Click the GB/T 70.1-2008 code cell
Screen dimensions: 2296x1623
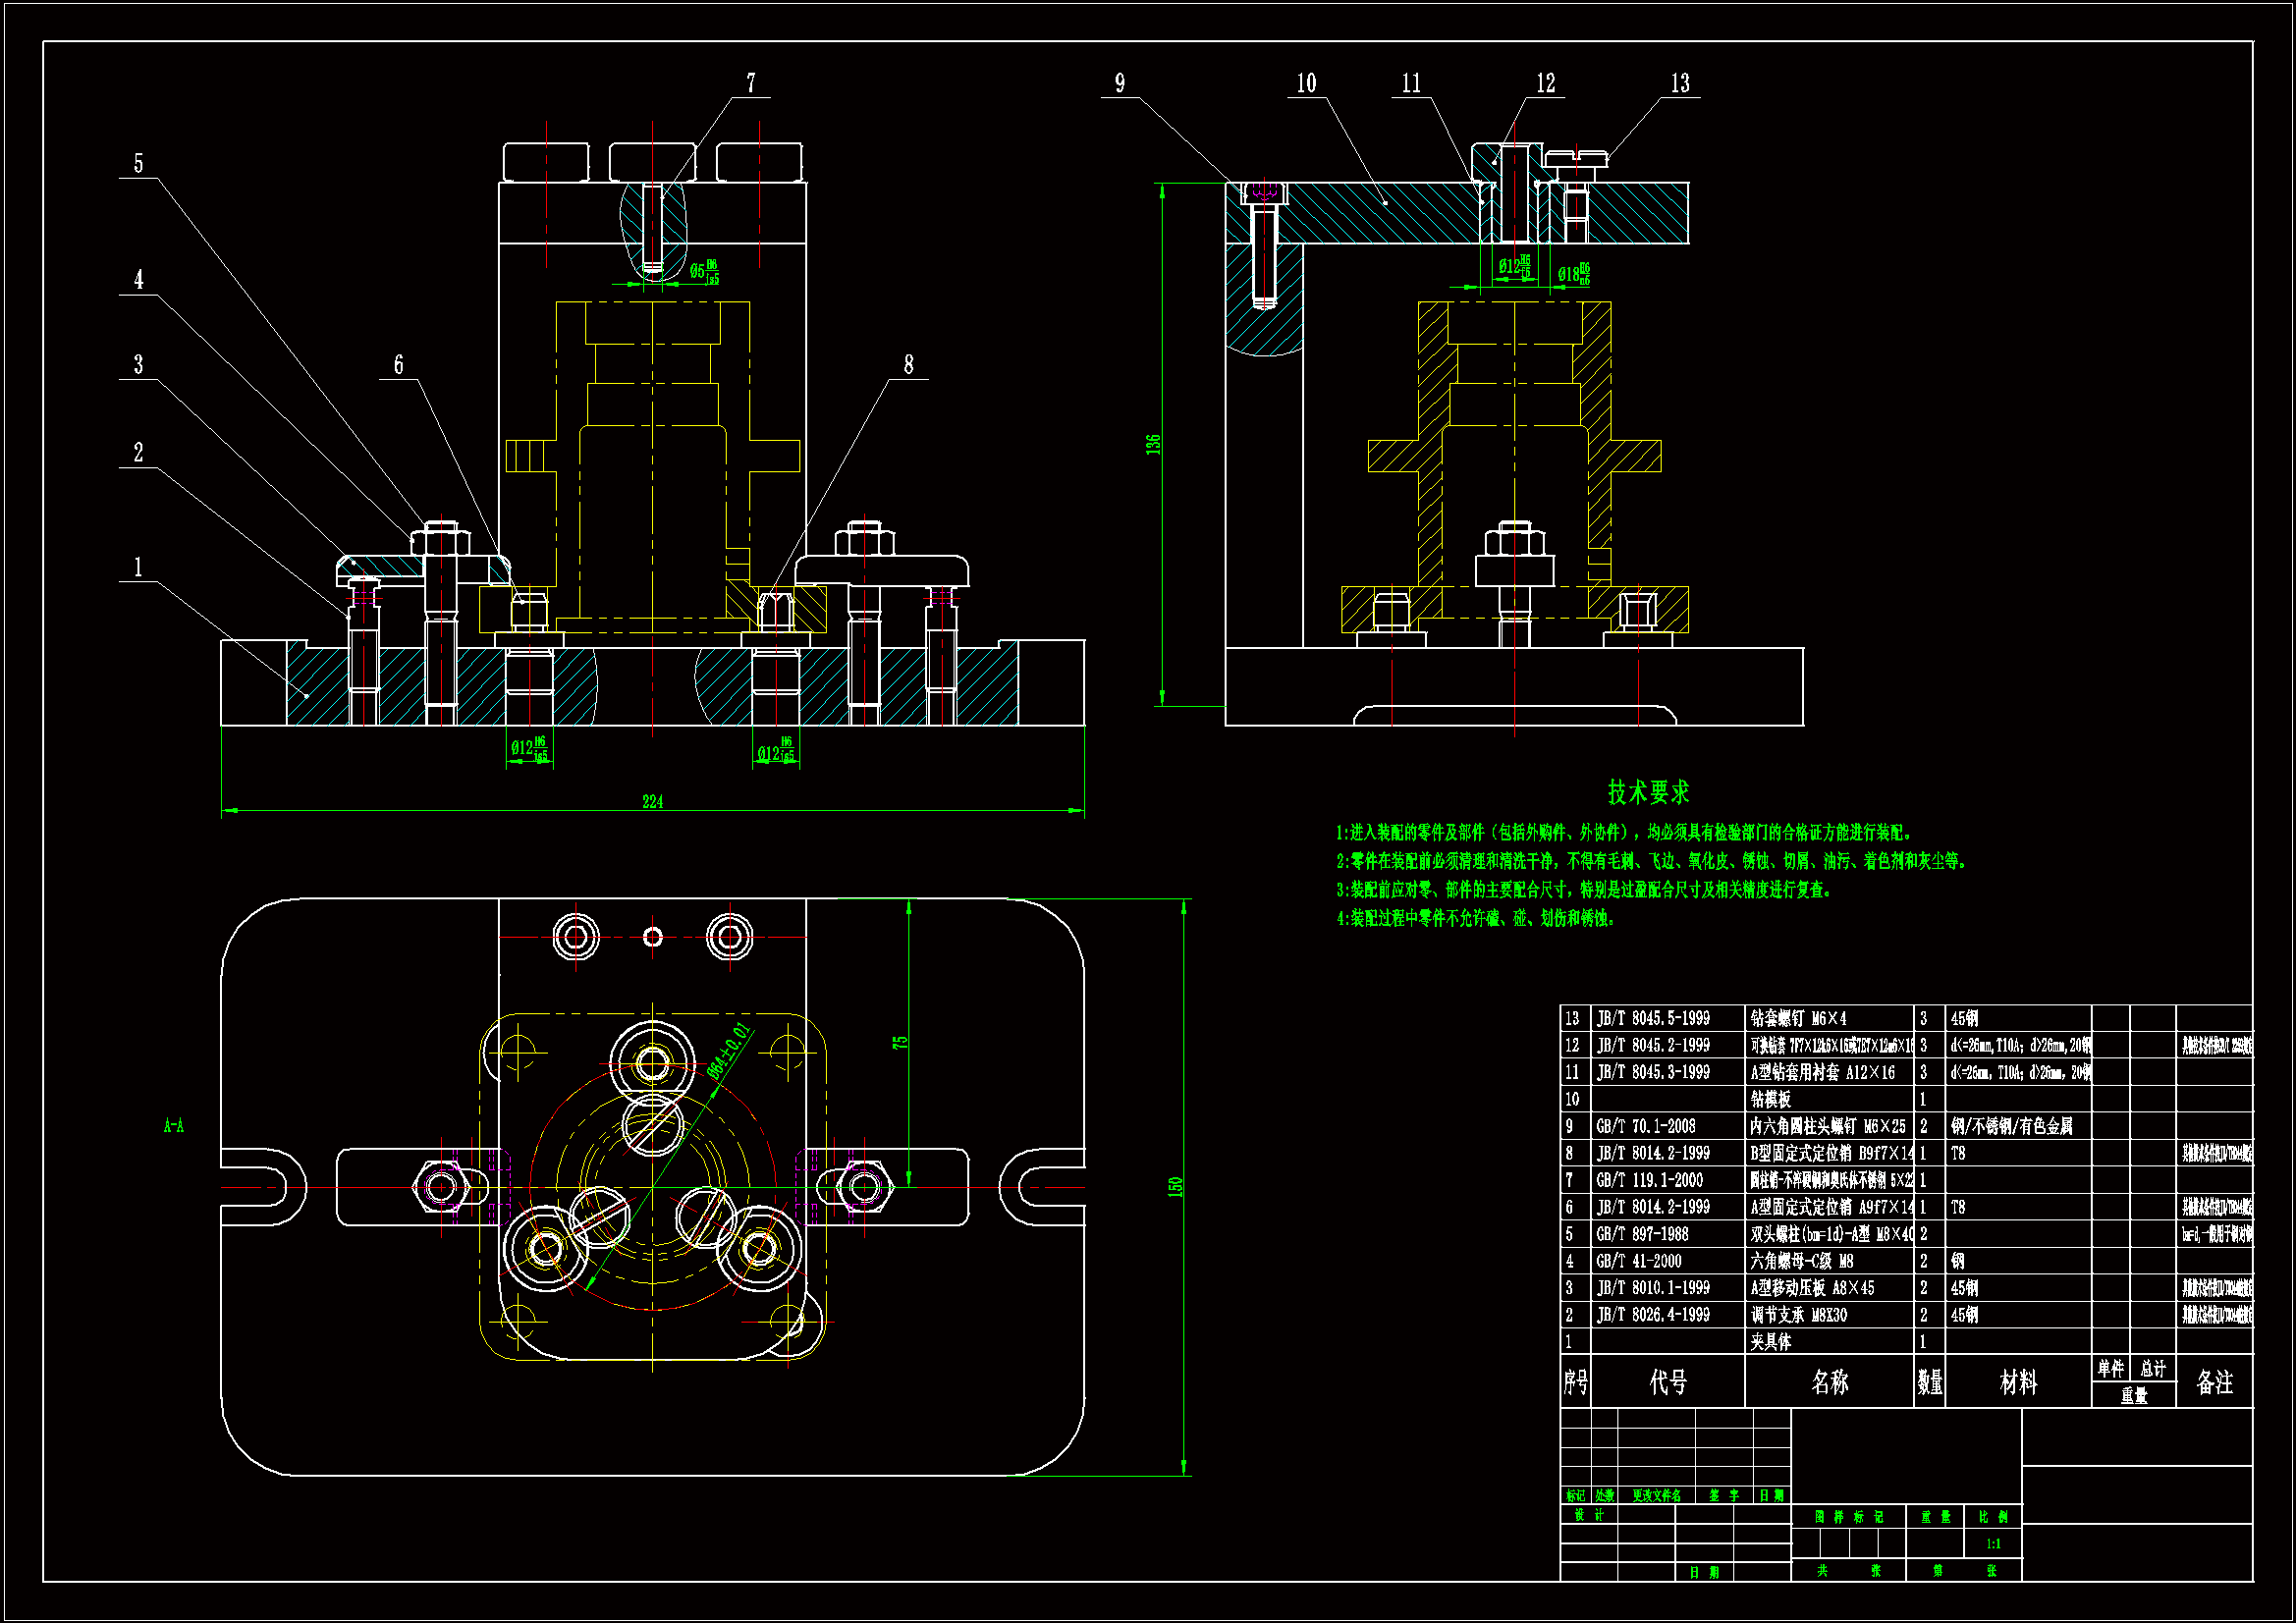[1645, 1126]
